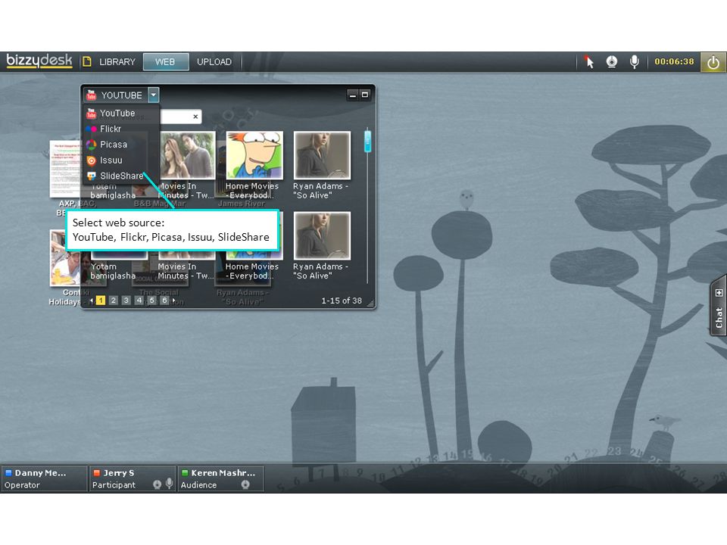Select Keren Mashr... in the participant bar
This screenshot has width=727, height=545.
pyautogui.click(x=221, y=478)
